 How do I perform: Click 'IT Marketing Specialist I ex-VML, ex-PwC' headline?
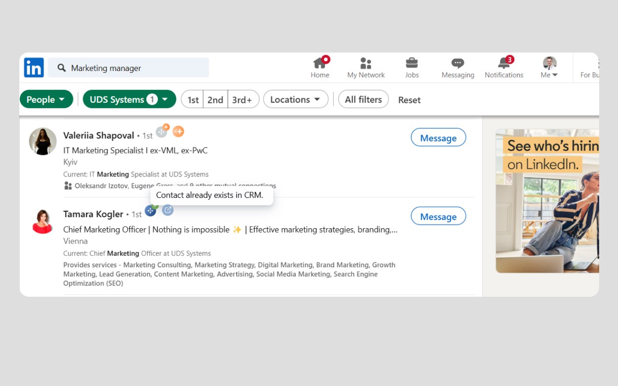[x=136, y=151]
